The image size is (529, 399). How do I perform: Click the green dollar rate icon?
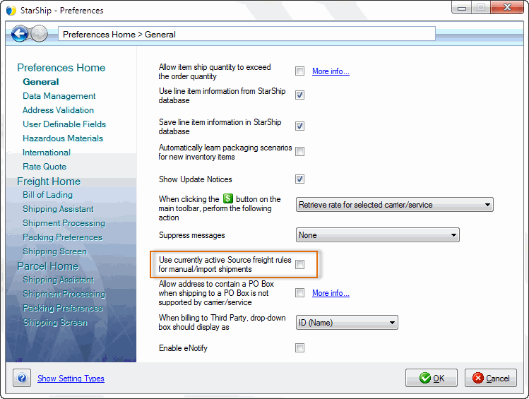click(228, 198)
